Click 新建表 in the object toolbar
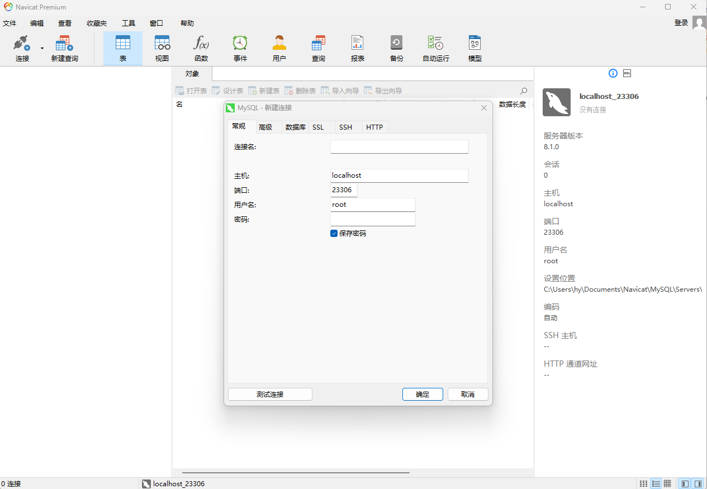This screenshot has height=489, width=707. click(x=264, y=91)
